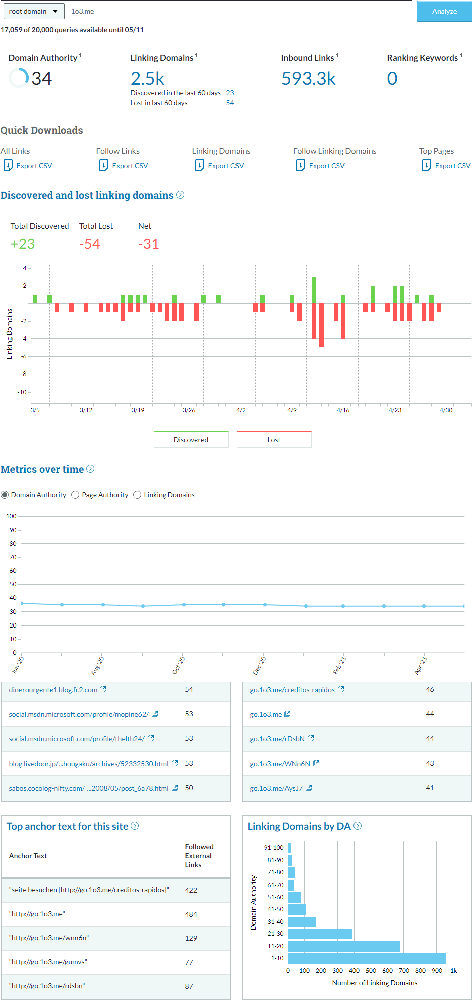Select the Domain Authority radio button
The image size is (472, 1000).
click(5, 495)
